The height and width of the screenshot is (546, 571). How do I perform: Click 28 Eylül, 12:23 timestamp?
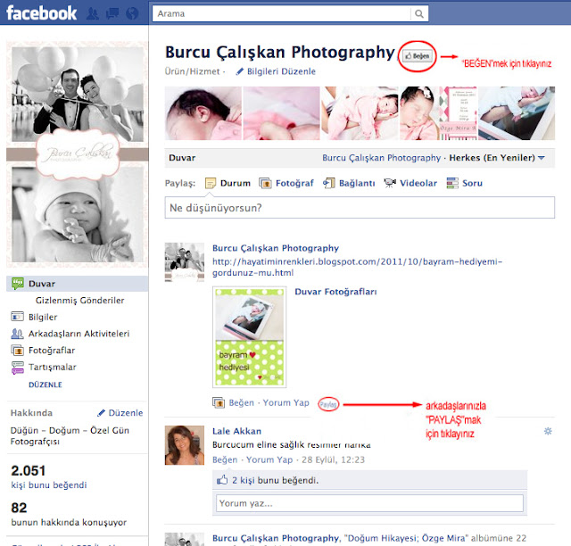333,459
